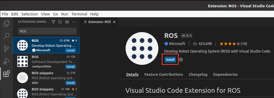Screen dimensions: 274x98
Task: Open the Search view in activity bar
Action: 7,36
